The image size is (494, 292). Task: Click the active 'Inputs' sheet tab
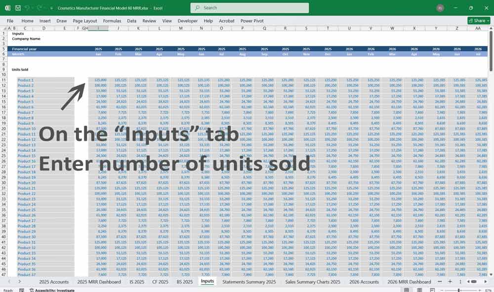coord(207,281)
